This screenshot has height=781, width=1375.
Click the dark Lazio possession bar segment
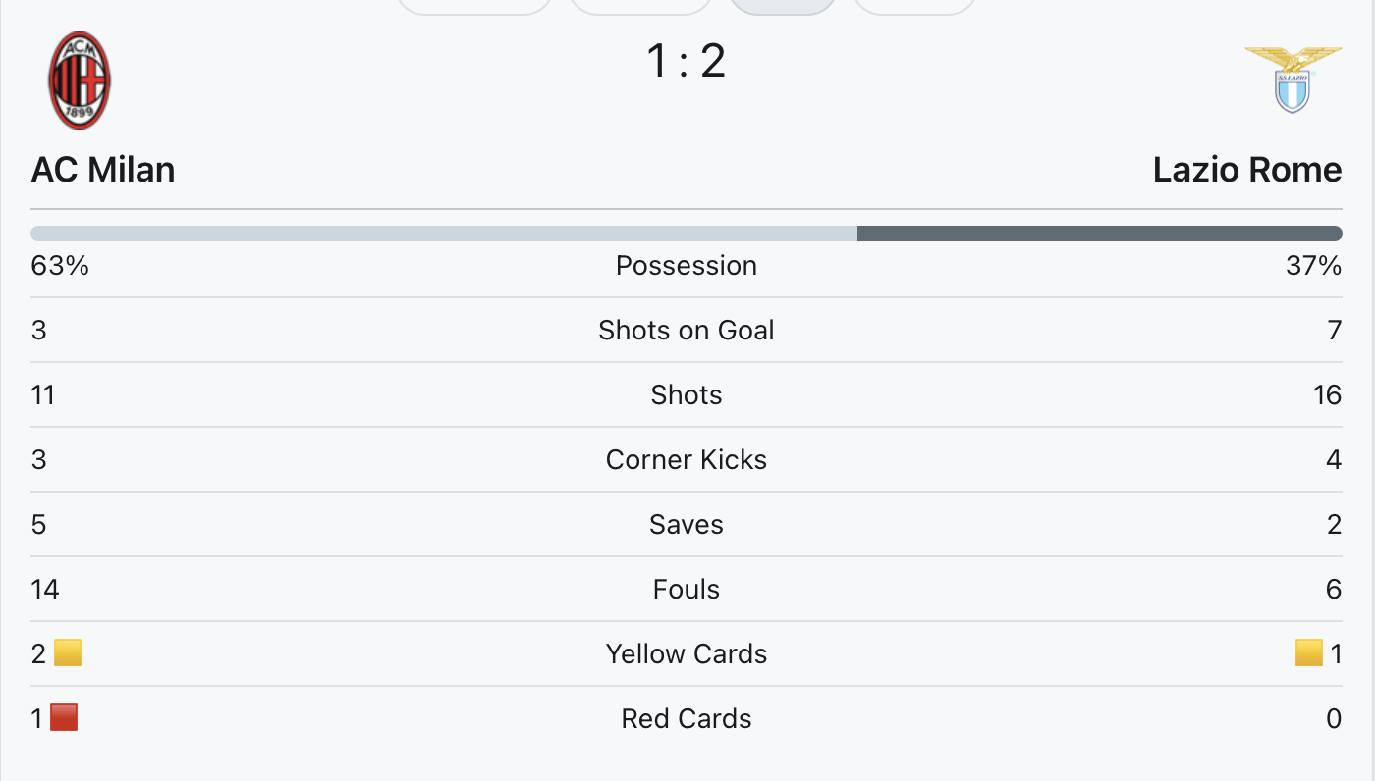point(1100,234)
